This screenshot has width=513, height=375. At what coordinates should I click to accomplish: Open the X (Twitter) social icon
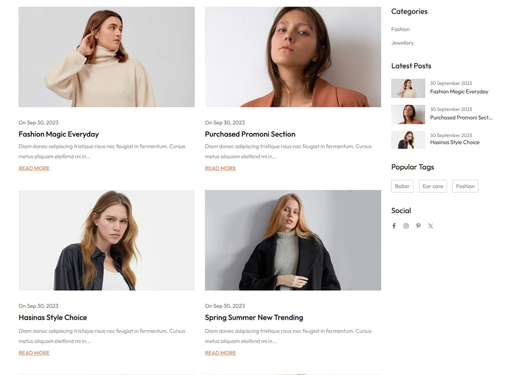(x=430, y=226)
